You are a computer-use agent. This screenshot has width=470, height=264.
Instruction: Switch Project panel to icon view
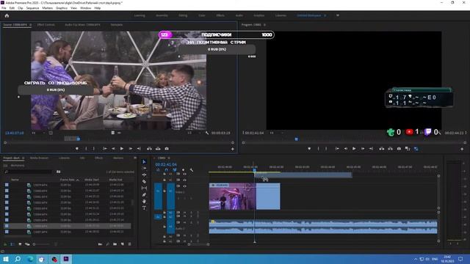(x=20, y=244)
